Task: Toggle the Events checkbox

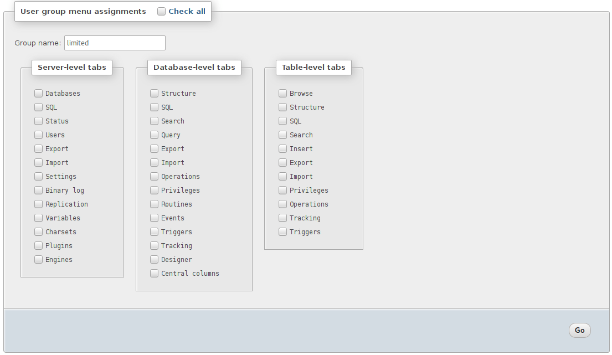Action: pos(154,218)
